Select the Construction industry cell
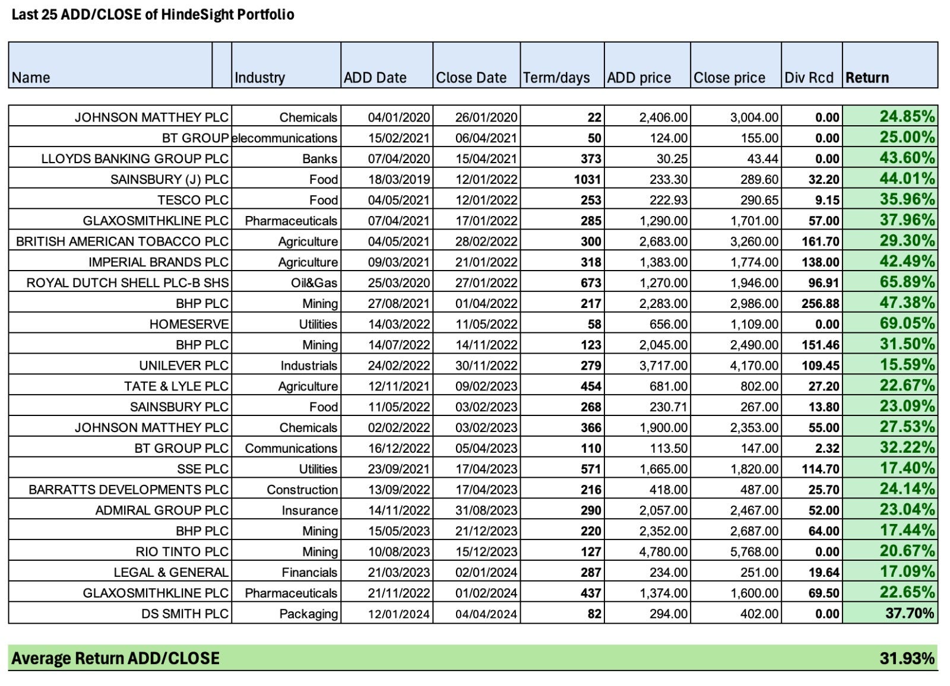The height and width of the screenshot is (686, 950). 286,490
